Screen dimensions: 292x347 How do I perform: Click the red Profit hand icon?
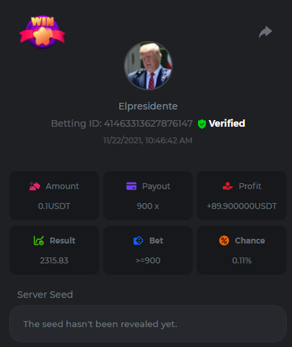[228, 186]
